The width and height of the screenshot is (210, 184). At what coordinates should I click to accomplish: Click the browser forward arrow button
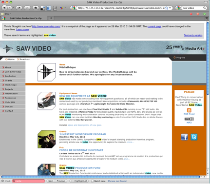coord(9,8)
